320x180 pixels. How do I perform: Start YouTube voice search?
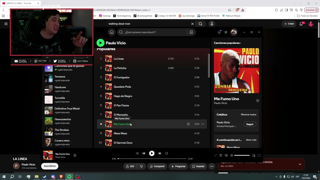pos(212,24)
